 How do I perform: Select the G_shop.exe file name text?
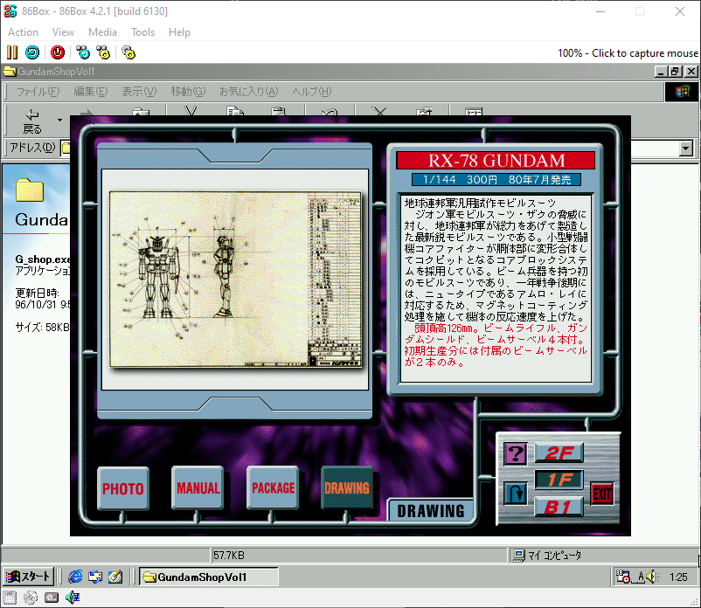(x=43, y=259)
